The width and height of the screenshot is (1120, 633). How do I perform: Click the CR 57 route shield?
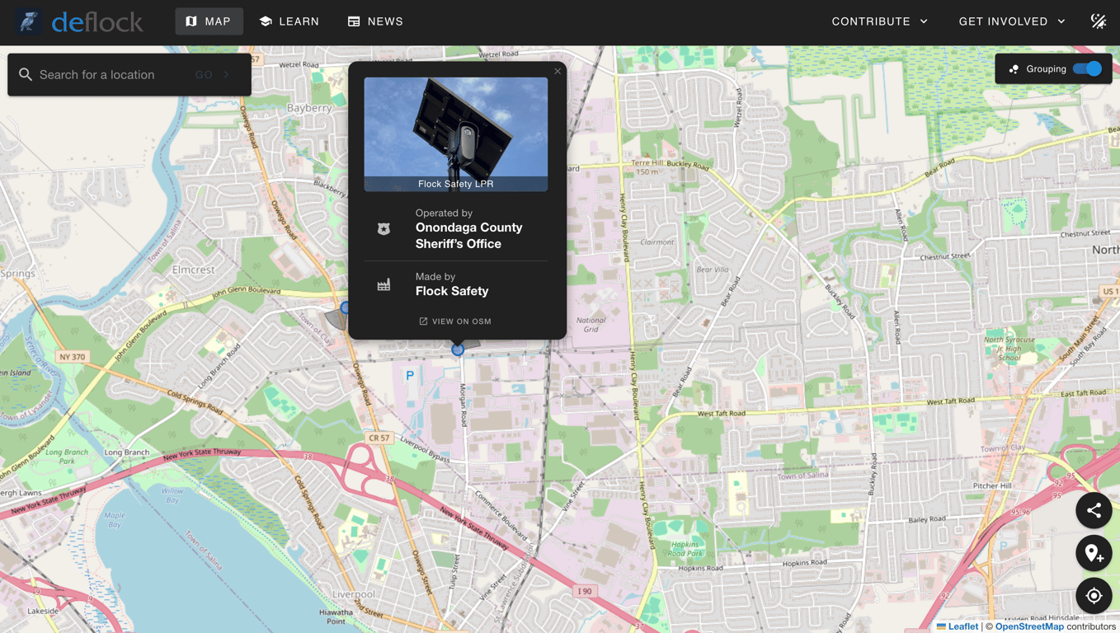(379, 438)
